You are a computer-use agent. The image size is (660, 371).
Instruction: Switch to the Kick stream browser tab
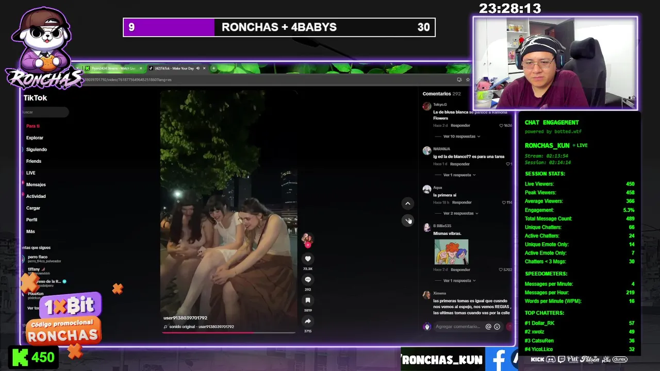(113, 69)
